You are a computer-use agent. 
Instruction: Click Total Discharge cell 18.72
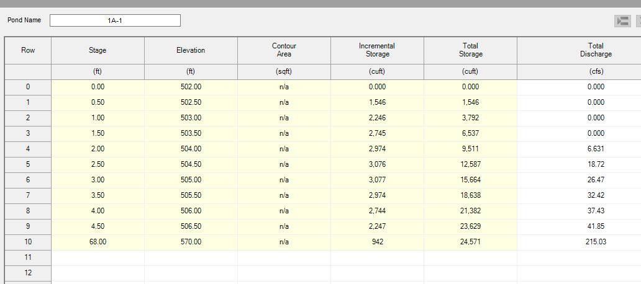pos(580,164)
